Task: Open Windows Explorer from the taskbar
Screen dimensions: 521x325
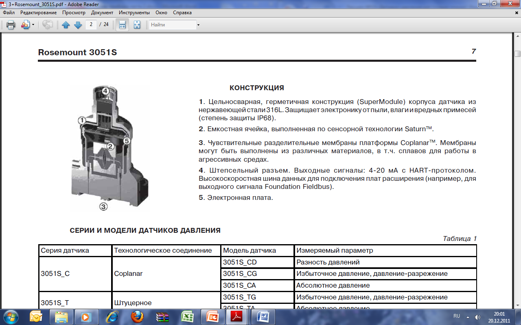Action: (x=61, y=316)
